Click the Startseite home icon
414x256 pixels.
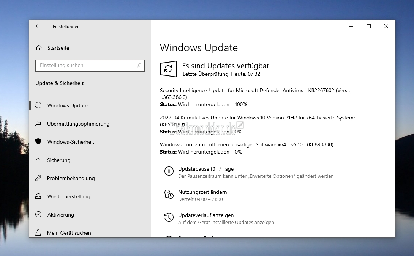pyautogui.click(x=38, y=48)
